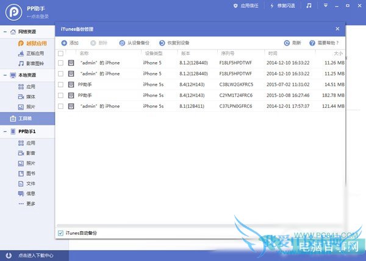Check the backup row with serial C2YM1T24FRC6
Viewport: 366px width, 261px height.
60,96
